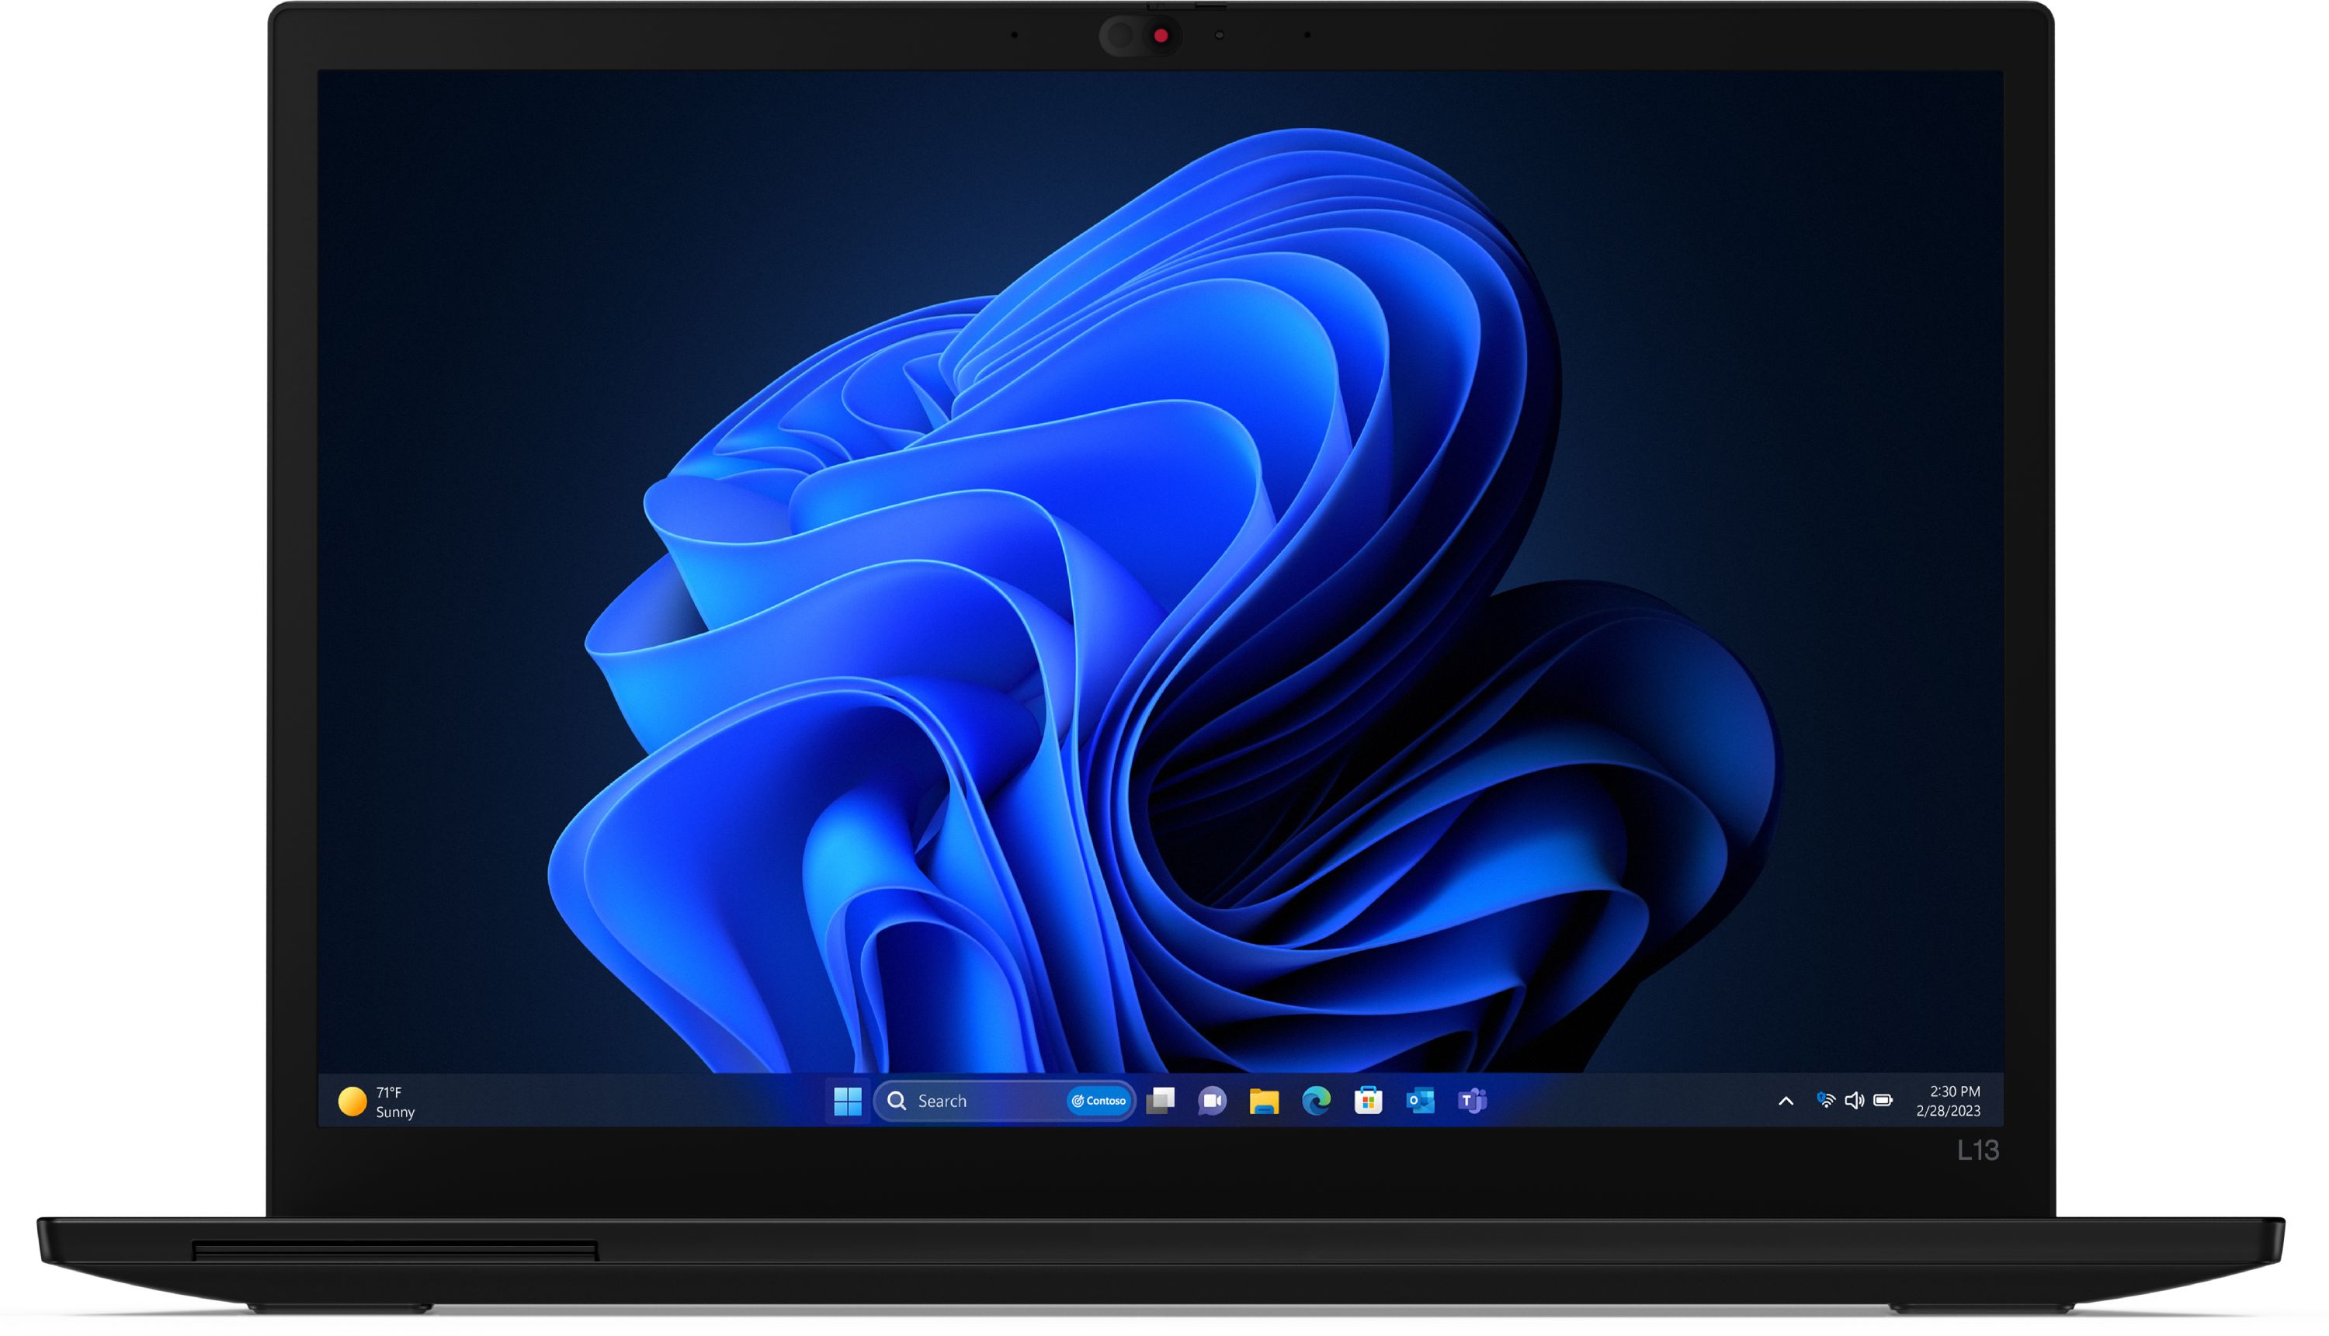Open the 71°F Sunny weather widget
The image size is (2329, 1336).
tap(377, 1101)
